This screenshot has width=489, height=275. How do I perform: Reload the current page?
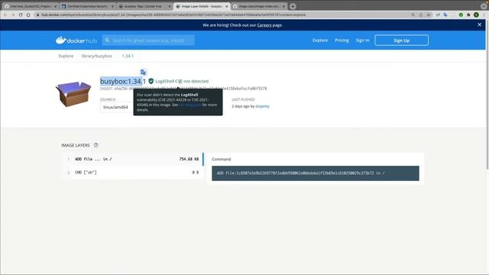[x=21, y=15]
